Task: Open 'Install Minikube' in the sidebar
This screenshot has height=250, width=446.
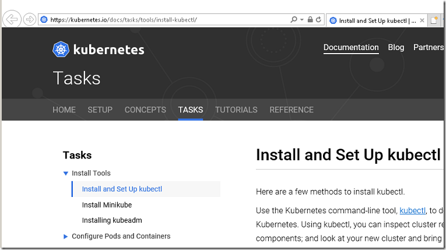Action: click(x=107, y=205)
